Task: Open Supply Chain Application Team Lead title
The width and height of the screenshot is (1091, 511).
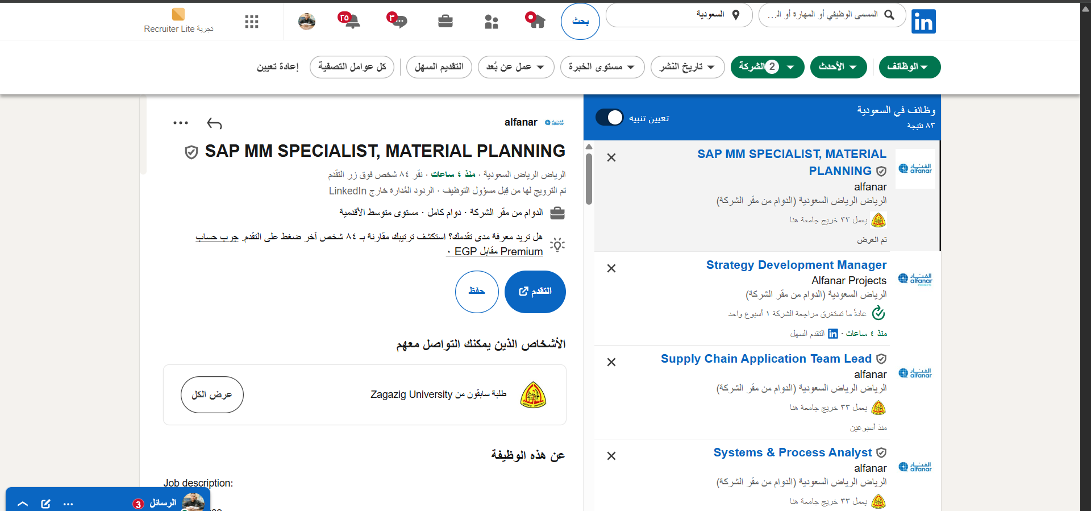Action: tap(766, 359)
